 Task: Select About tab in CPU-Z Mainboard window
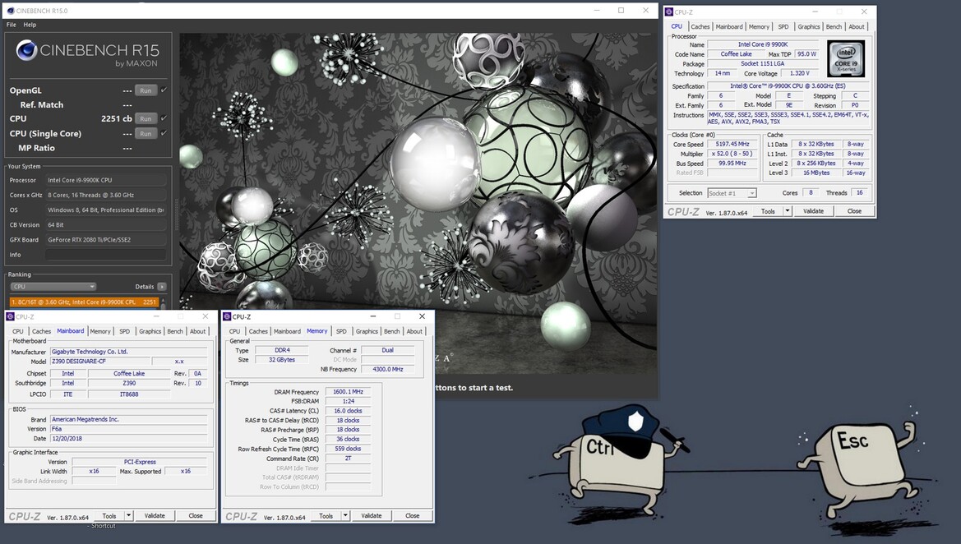coord(197,331)
